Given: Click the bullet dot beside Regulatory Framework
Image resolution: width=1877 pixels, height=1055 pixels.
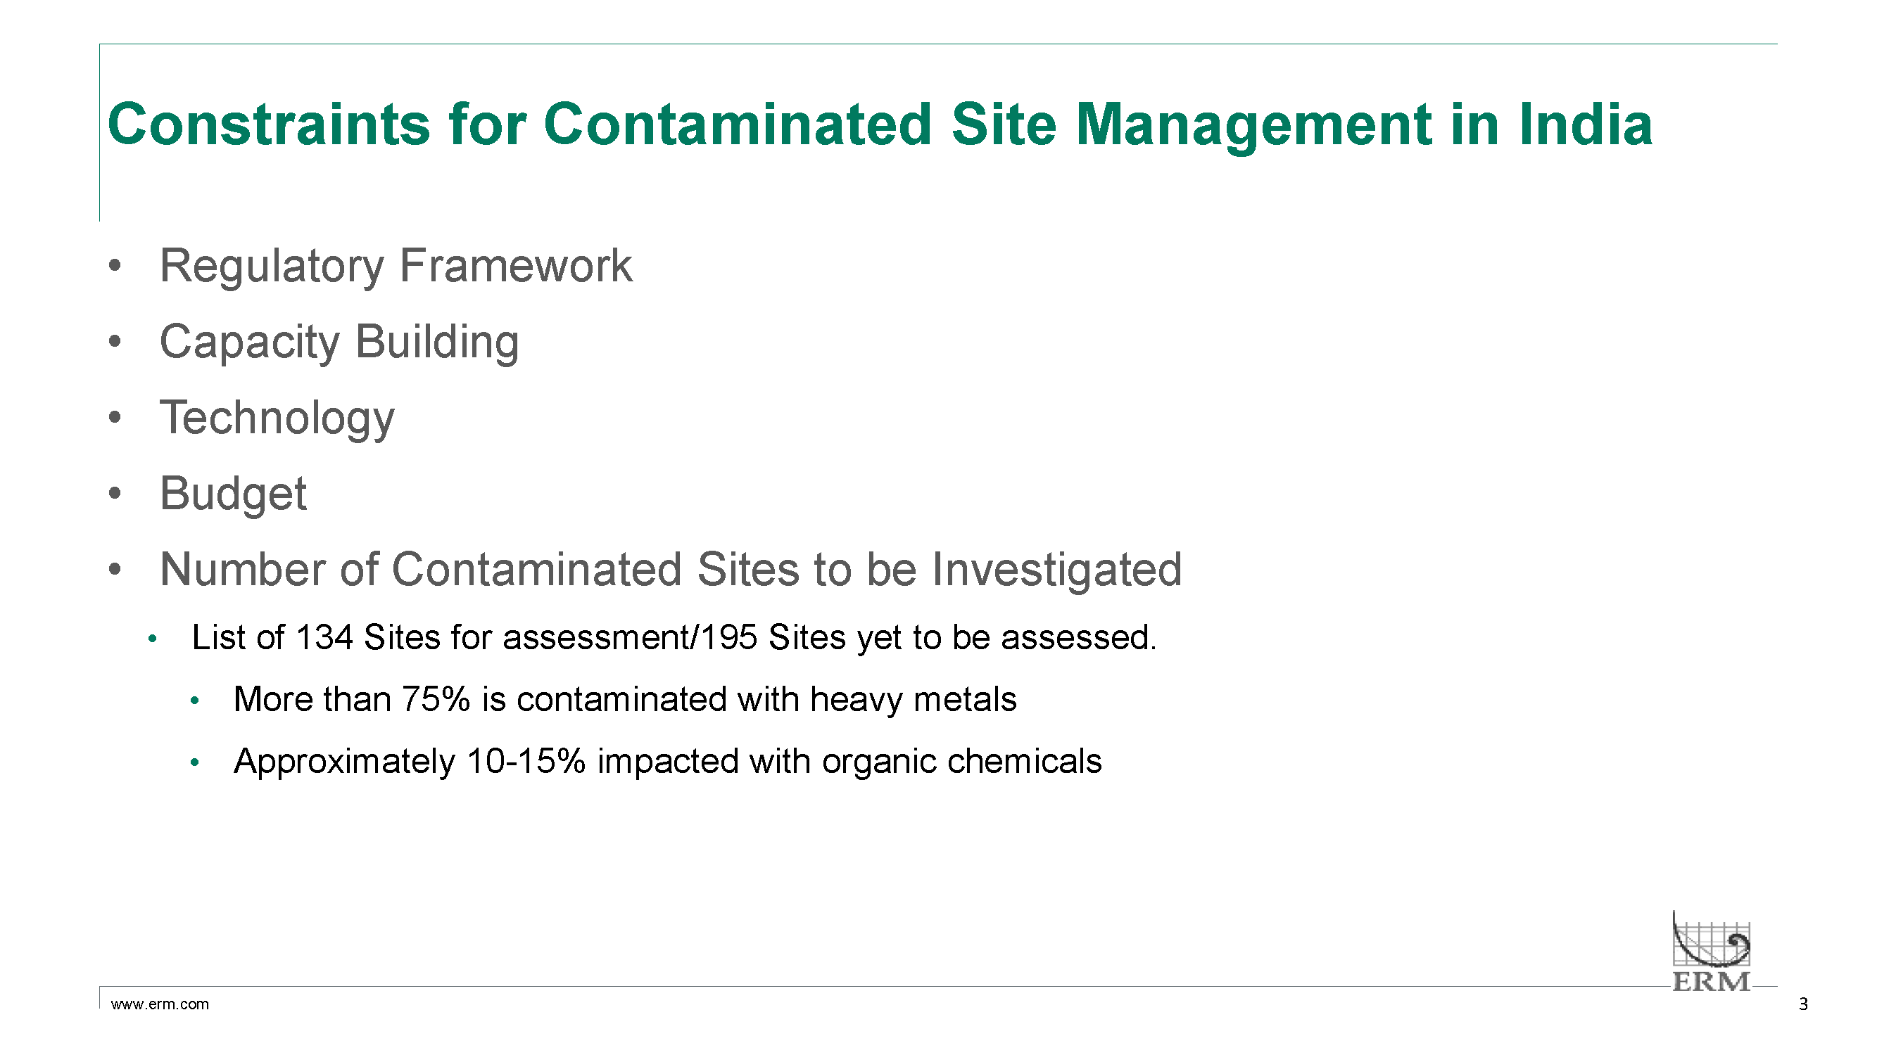Looking at the screenshot, I should [x=115, y=266].
